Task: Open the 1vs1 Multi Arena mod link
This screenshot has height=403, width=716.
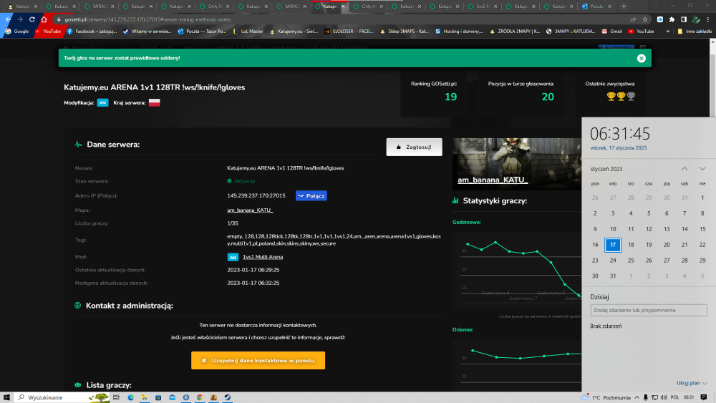Action: pos(263,257)
